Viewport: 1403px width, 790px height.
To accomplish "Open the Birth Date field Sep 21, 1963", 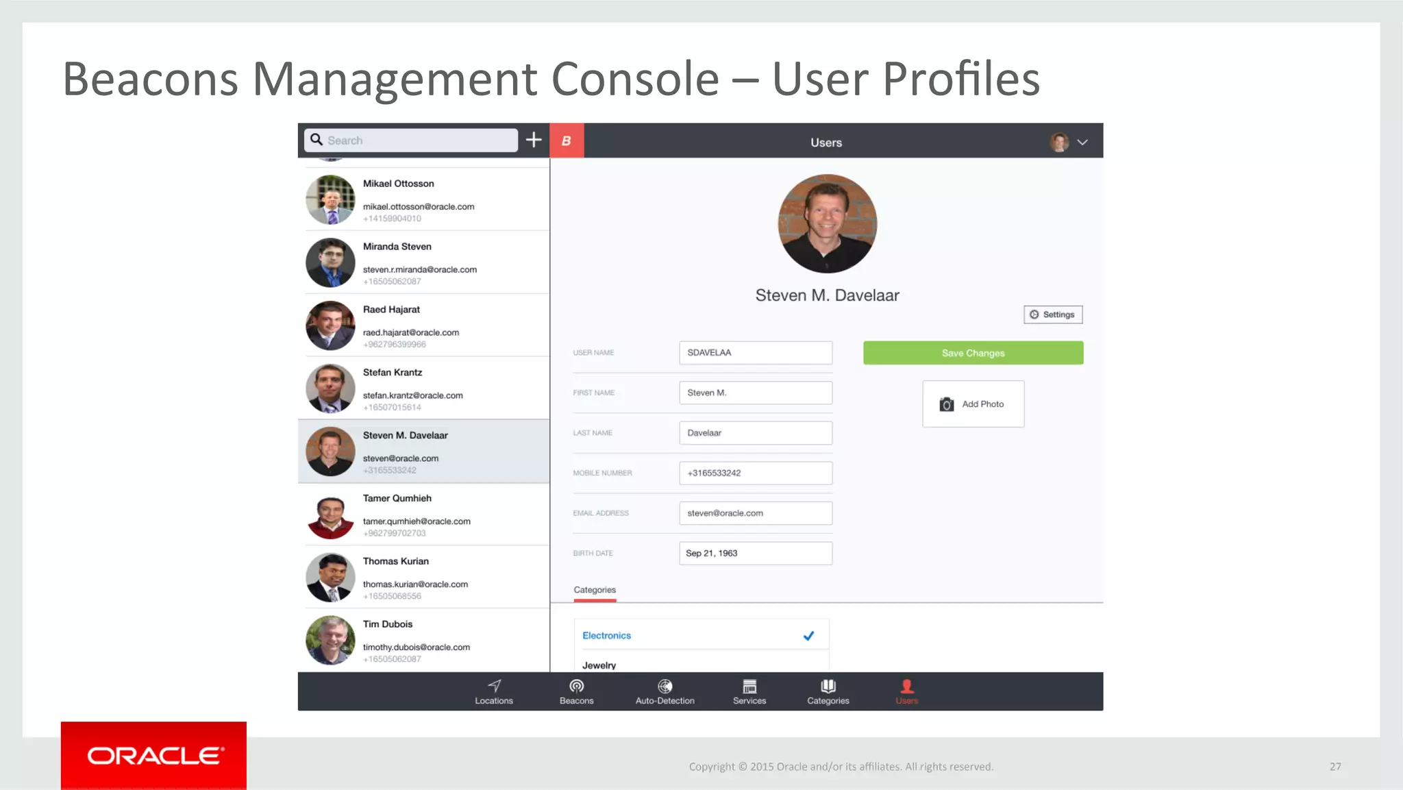I will (x=756, y=553).
